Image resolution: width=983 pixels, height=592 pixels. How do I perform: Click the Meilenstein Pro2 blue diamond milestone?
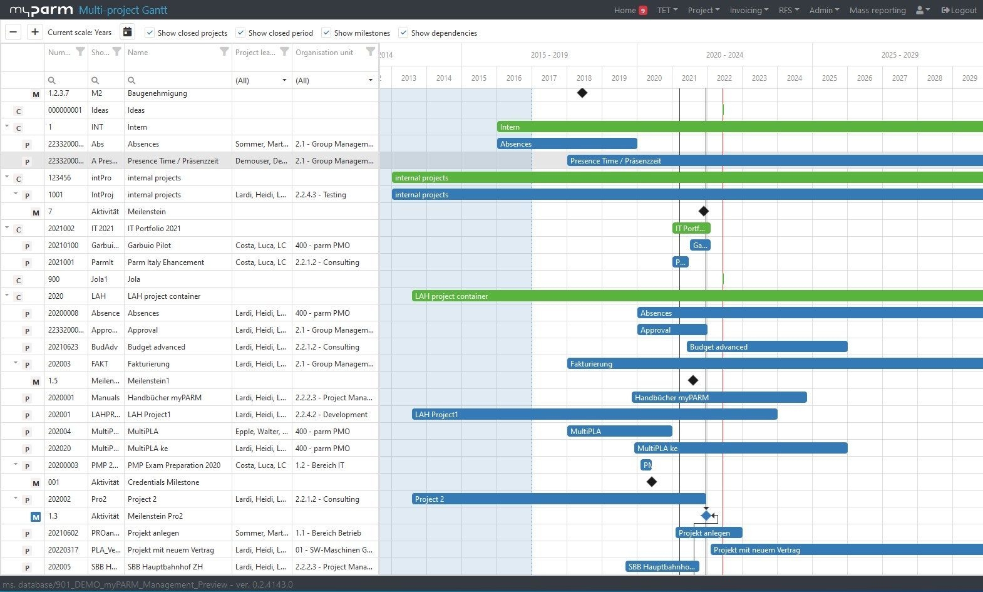pos(706,516)
